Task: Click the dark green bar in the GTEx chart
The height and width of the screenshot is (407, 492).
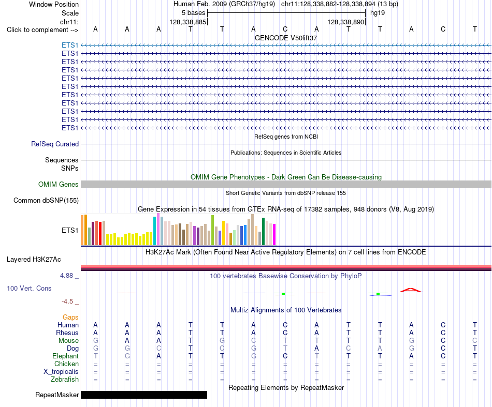Action: tap(263, 231)
